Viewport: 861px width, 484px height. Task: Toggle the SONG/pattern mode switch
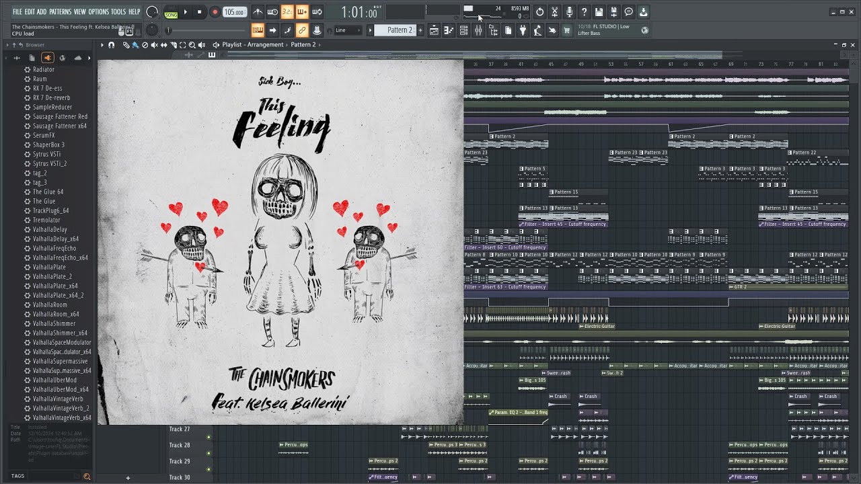click(x=171, y=12)
